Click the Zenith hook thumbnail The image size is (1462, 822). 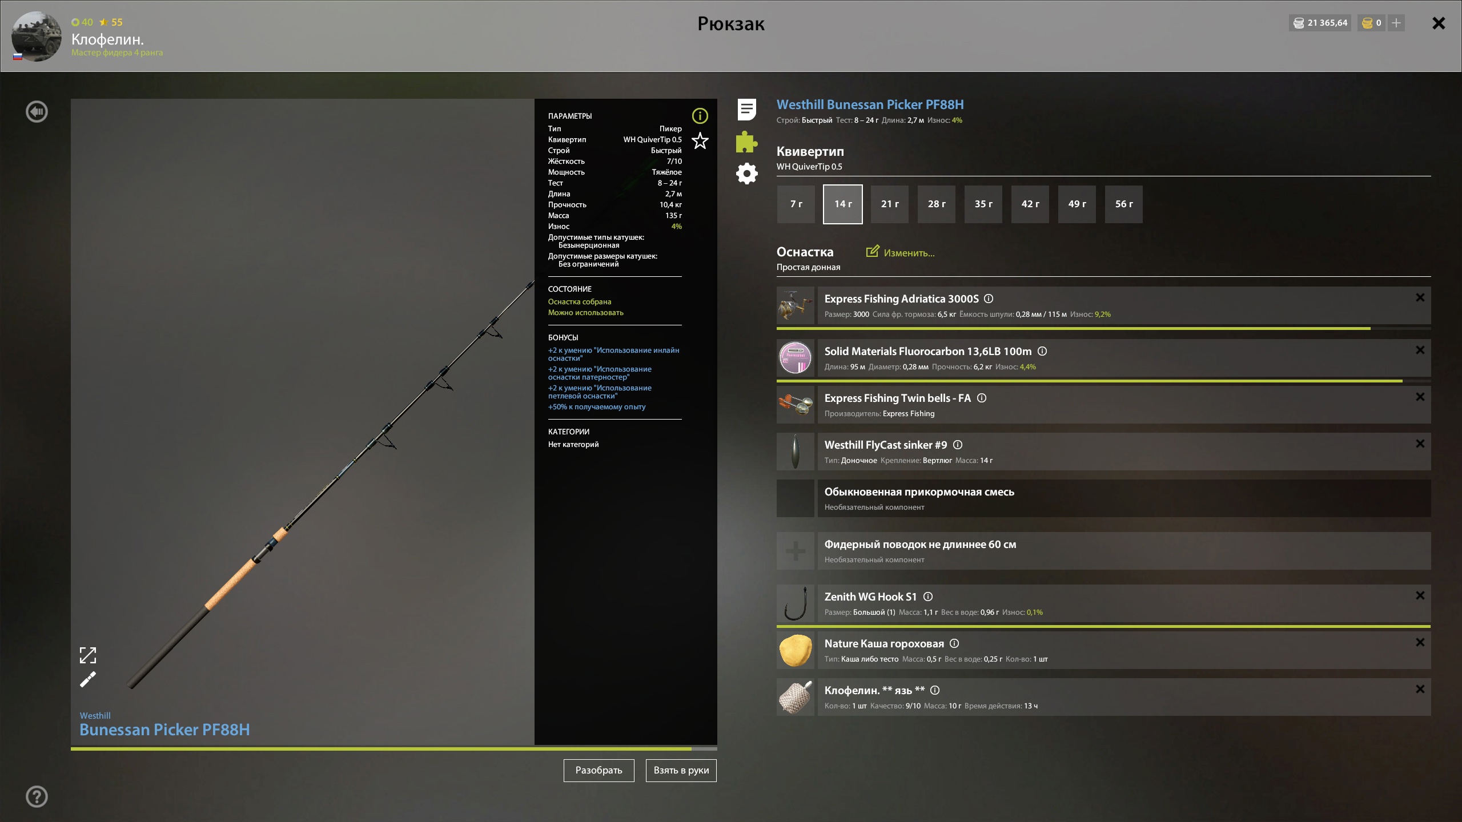point(795,603)
